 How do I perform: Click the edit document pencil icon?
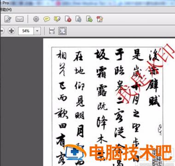click(x=8, y=19)
